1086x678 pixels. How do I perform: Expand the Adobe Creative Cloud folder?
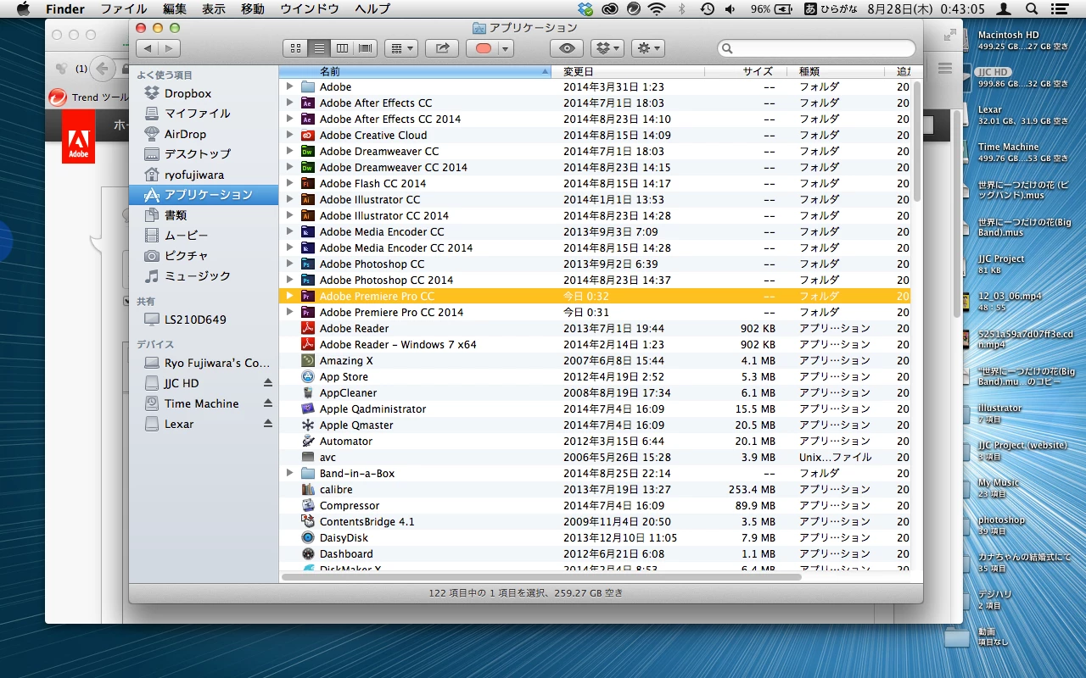pyautogui.click(x=289, y=136)
